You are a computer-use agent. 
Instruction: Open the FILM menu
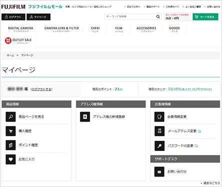[119, 29]
